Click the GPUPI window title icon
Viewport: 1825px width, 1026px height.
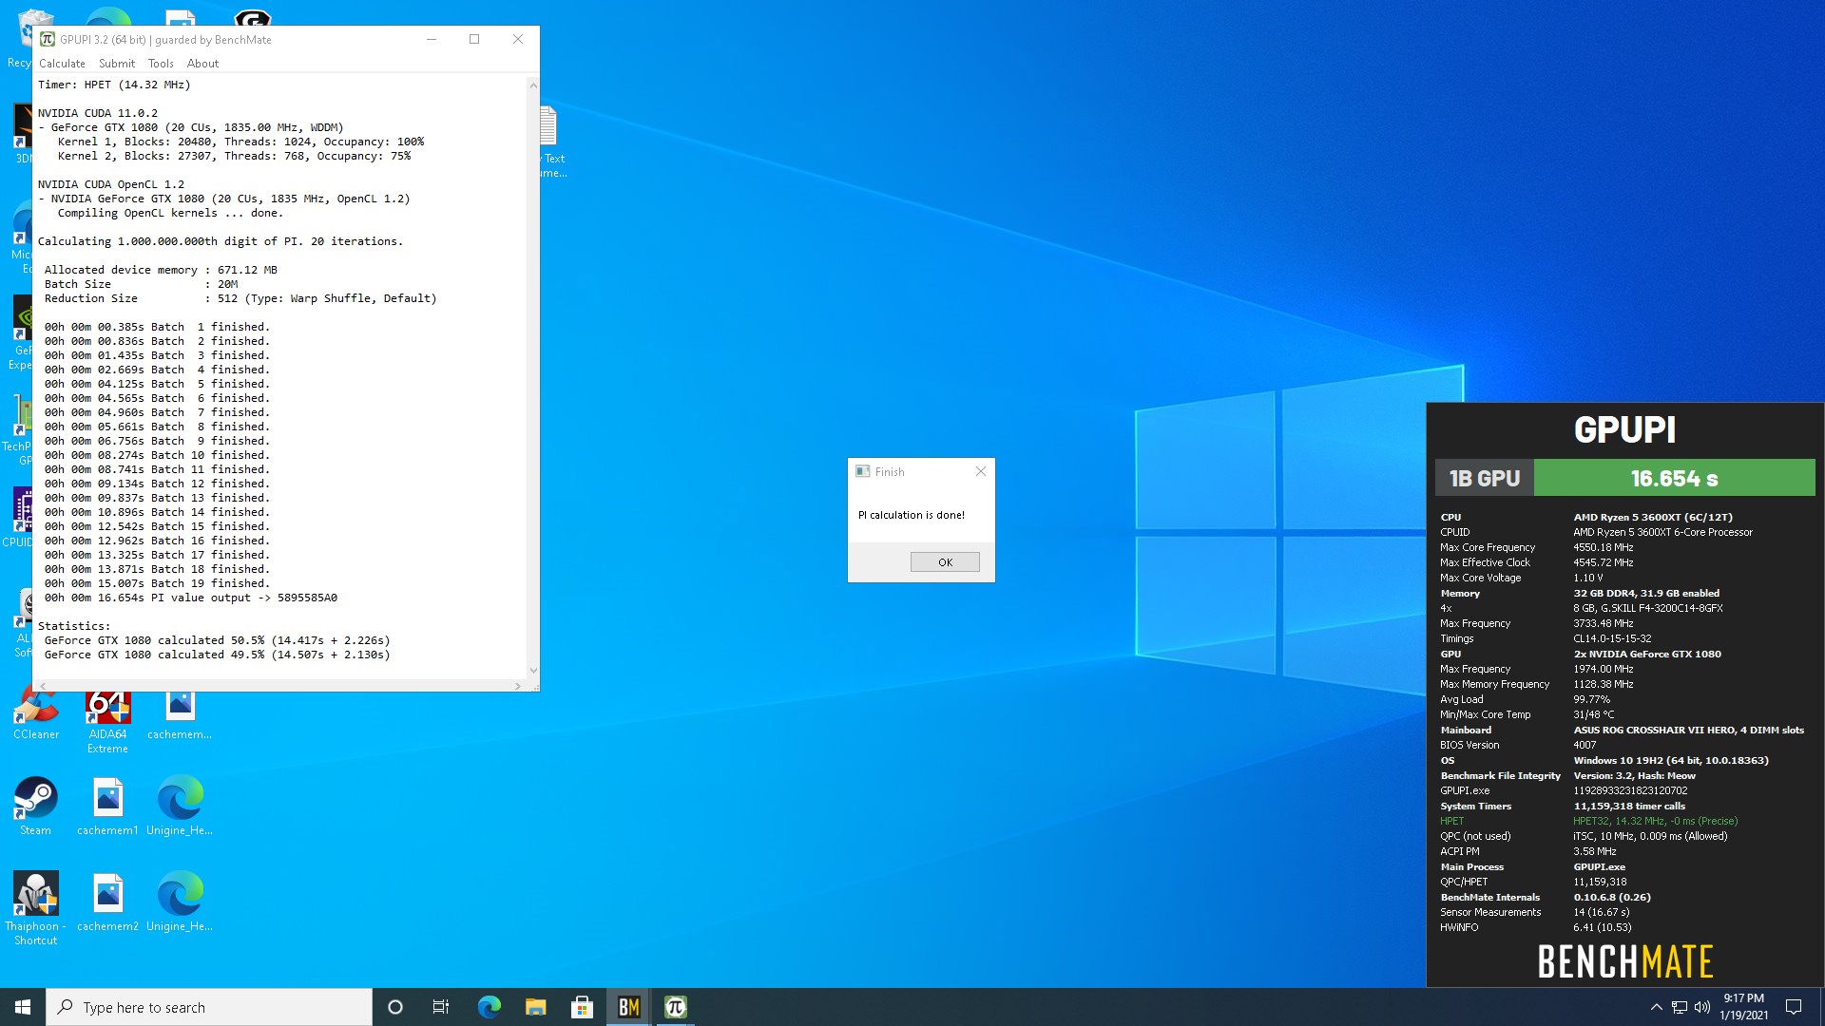[x=47, y=39]
